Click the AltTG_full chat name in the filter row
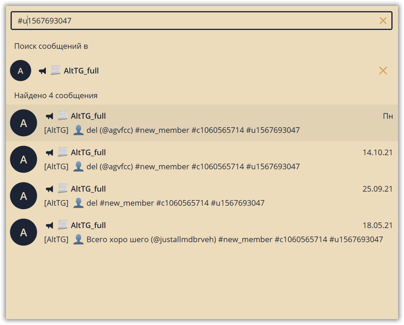The width and height of the screenshot is (404, 325). point(81,71)
